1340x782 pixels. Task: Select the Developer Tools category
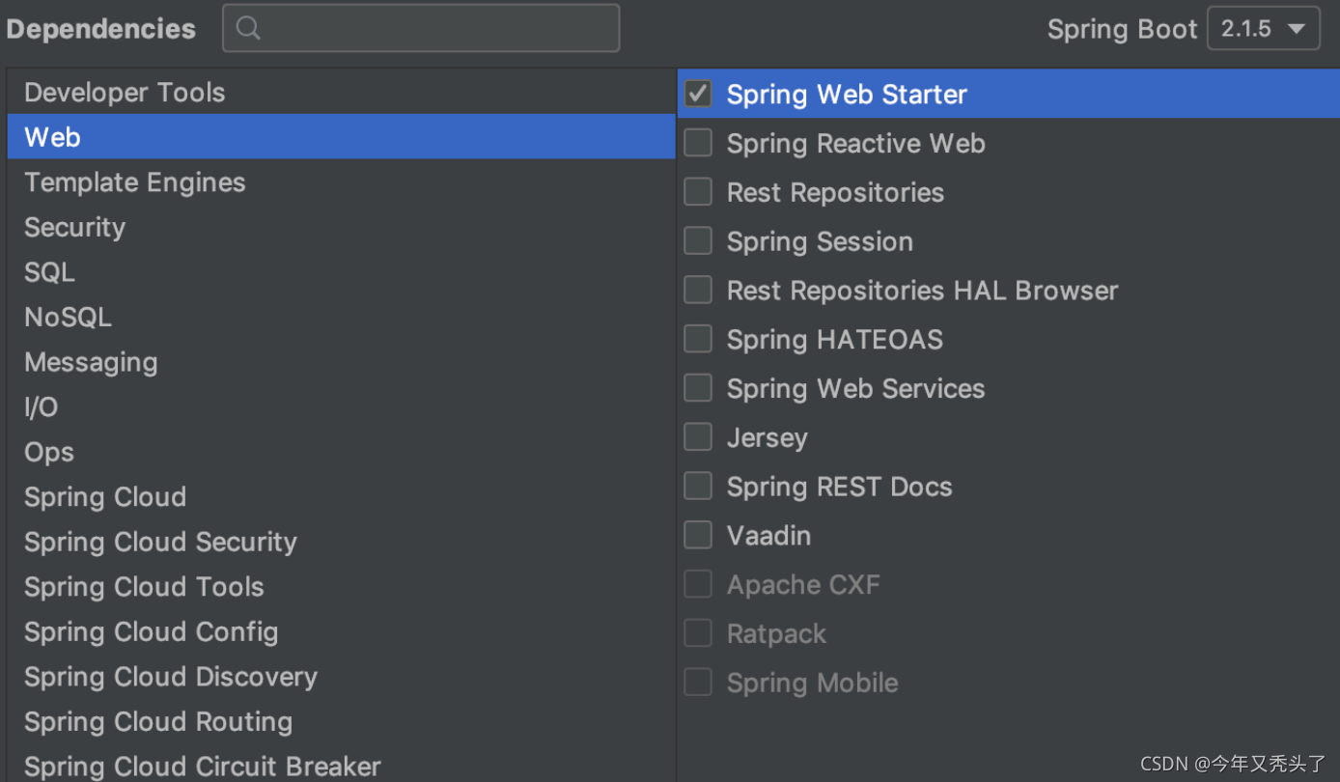point(124,92)
